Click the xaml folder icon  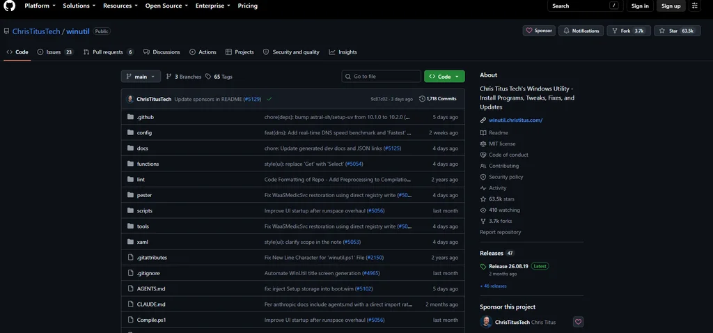point(130,242)
